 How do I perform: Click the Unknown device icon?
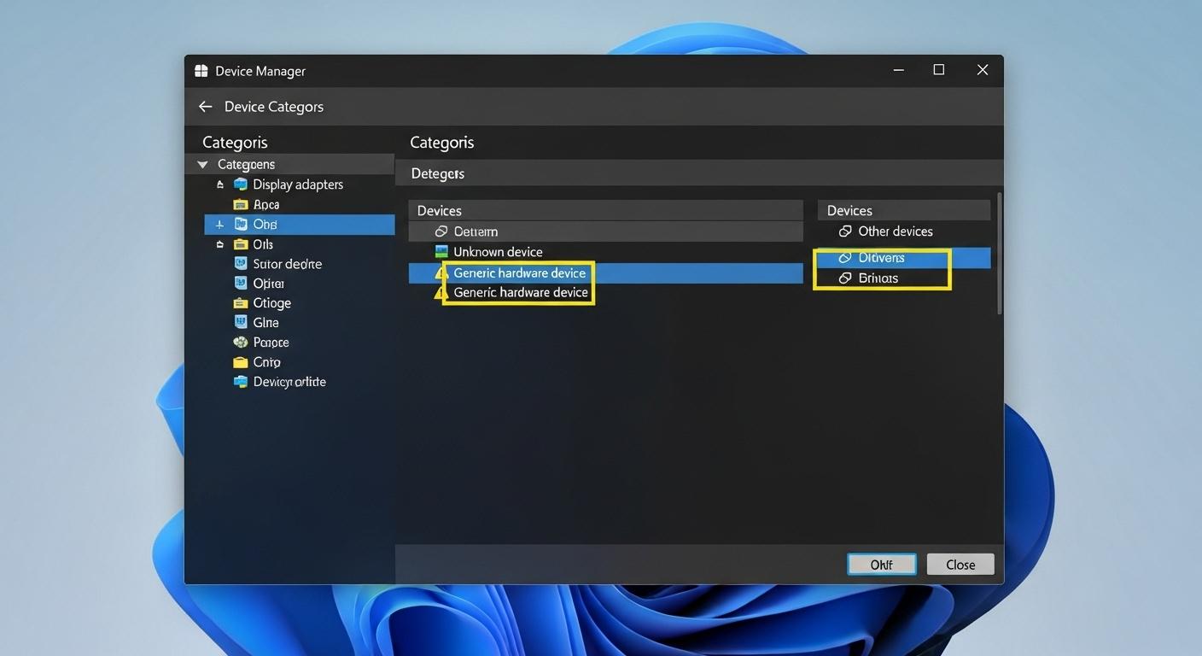click(x=443, y=251)
